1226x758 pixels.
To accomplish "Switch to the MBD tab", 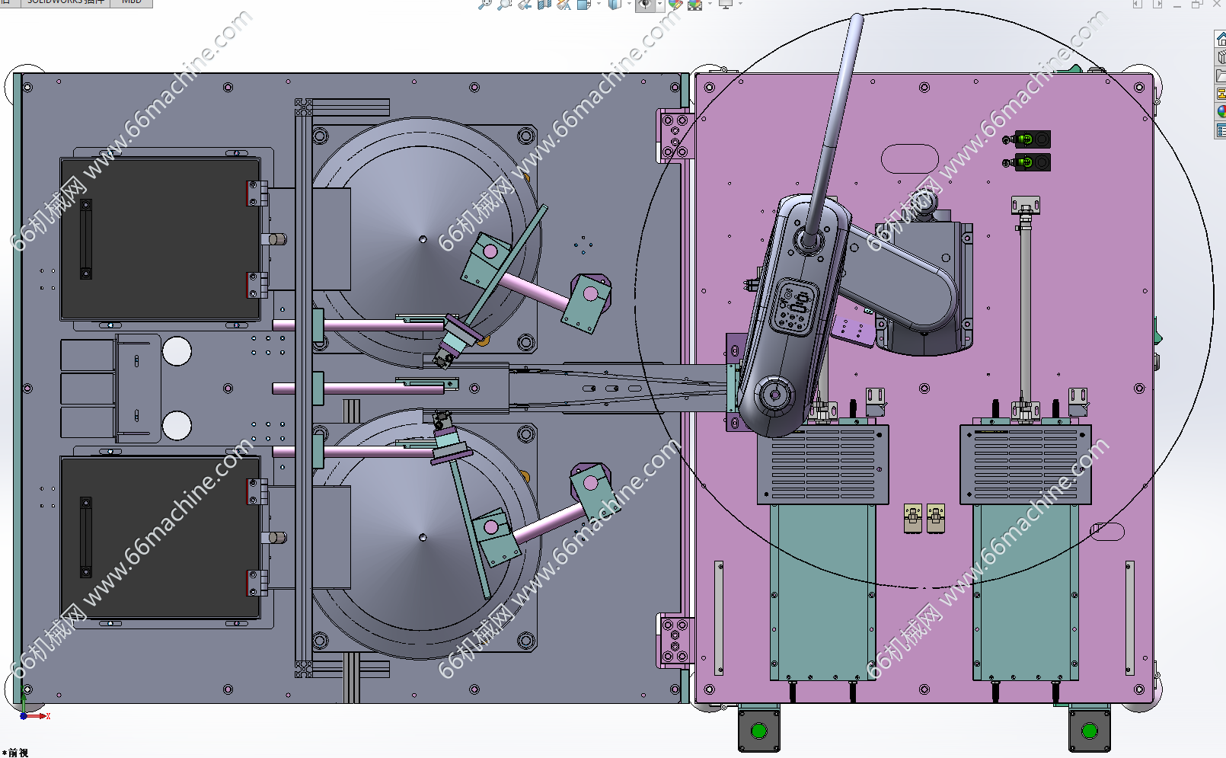I will coord(132,2).
